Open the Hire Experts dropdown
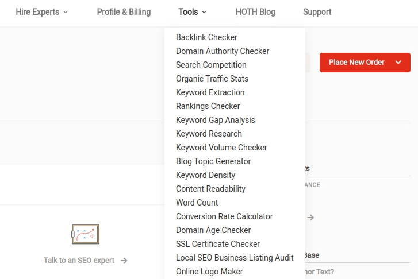418x279 pixels. click(41, 12)
